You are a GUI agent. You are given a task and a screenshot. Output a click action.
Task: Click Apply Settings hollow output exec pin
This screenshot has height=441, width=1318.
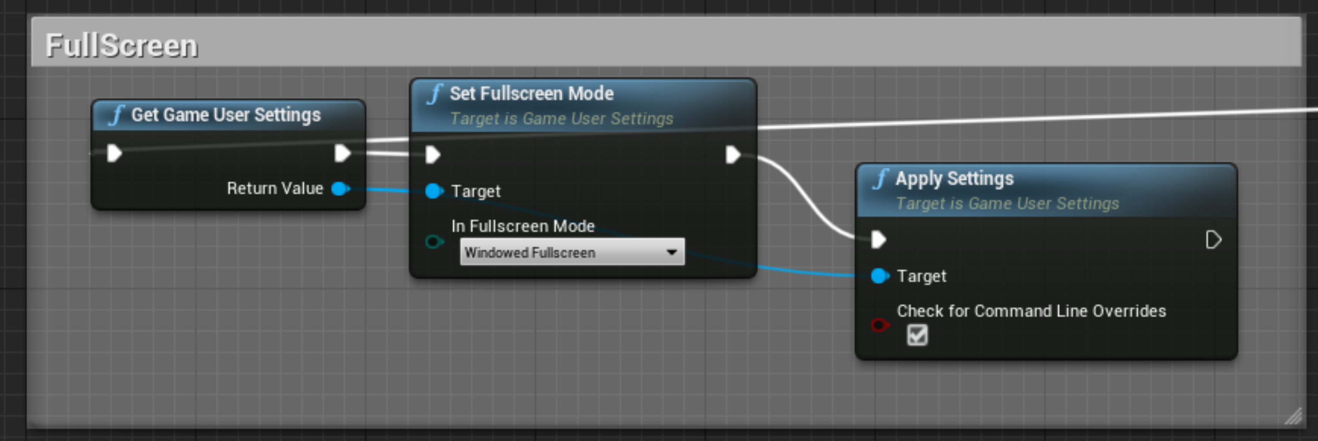click(x=1213, y=240)
